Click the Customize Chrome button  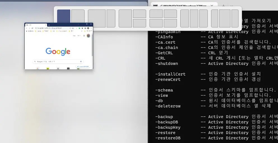pos(83,67)
